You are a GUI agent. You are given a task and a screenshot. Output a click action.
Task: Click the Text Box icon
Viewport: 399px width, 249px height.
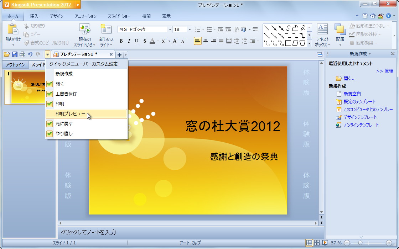point(322,30)
